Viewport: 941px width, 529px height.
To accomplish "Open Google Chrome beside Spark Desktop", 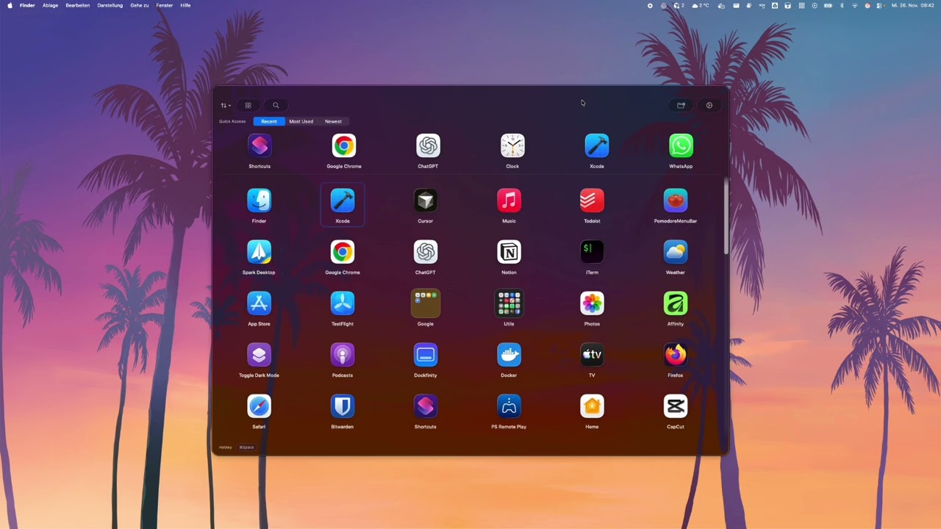I will (x=343, y=251).
